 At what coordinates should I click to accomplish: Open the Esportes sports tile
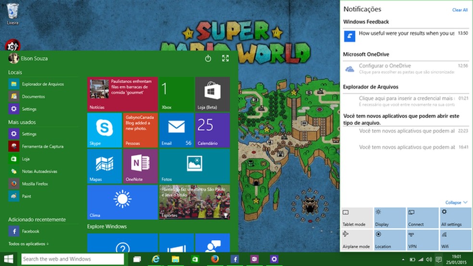(195, 202)
